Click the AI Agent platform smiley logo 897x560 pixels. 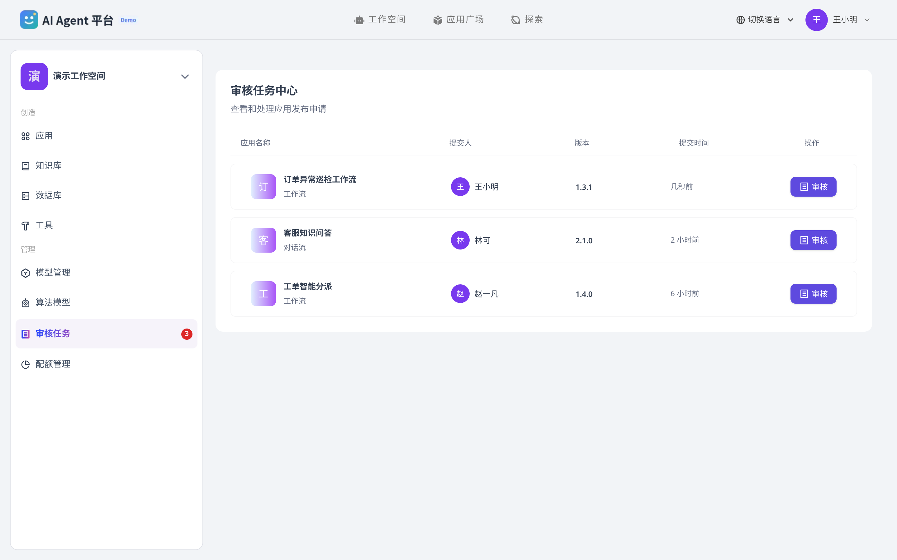point(29,20)
